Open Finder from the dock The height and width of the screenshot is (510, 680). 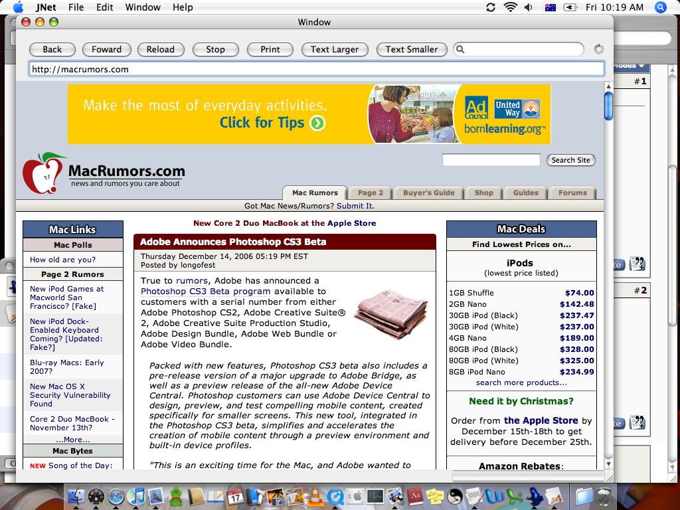coord(77,497)
